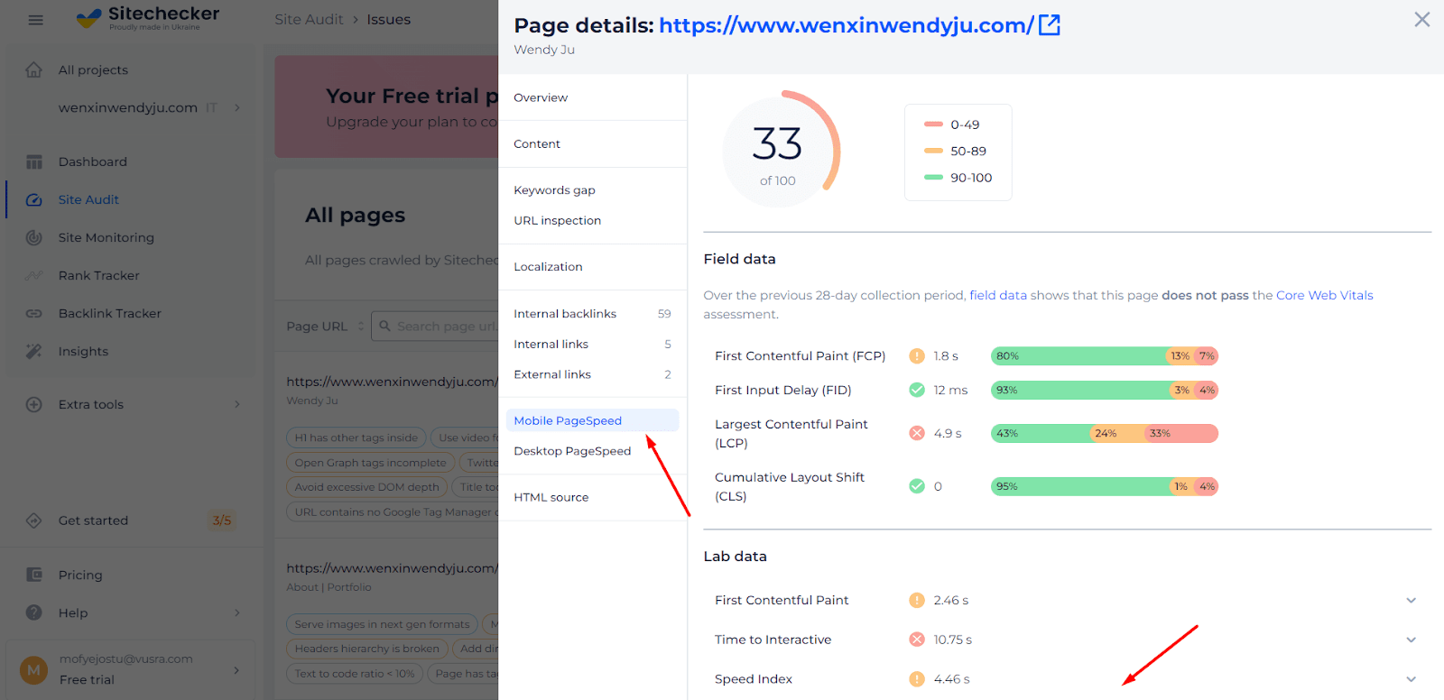The width and height of the screenshot is (1444, 700).
Task: Click the FCP distribution bar
Action: (x=1105, y=356)
